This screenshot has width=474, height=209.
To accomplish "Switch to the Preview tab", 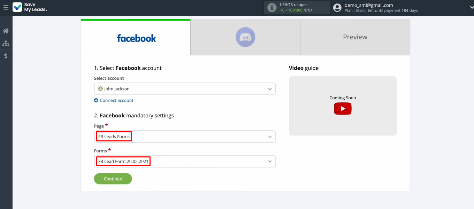I will click(x=355, y=37).
